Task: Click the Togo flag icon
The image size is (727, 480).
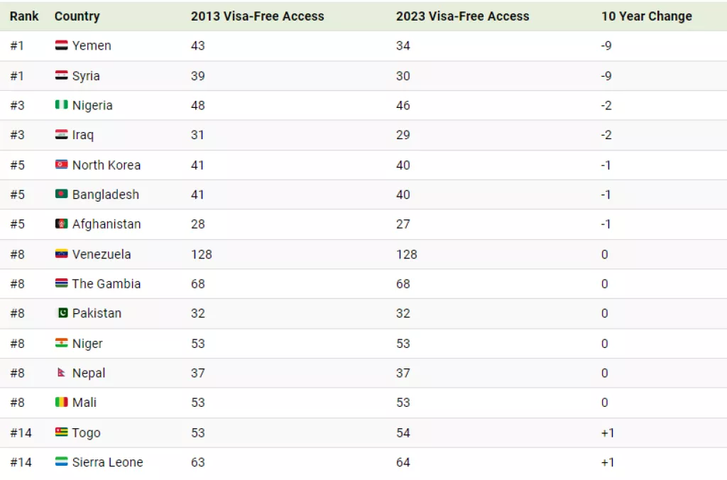Action: 61,432
